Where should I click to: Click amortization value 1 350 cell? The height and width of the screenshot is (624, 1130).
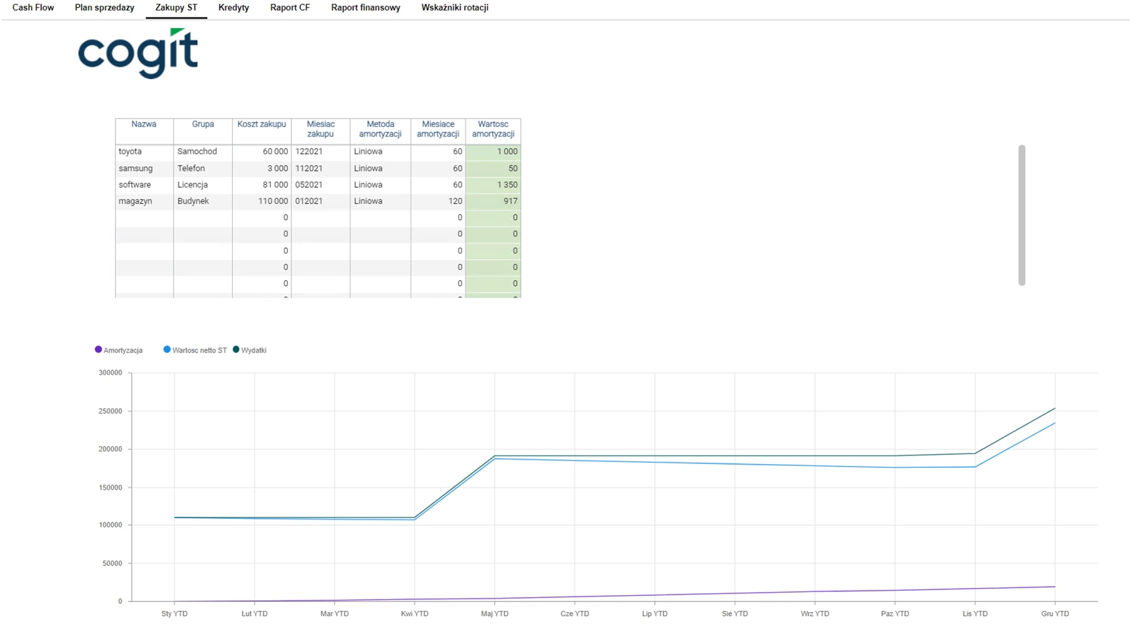tap(493, 184)
